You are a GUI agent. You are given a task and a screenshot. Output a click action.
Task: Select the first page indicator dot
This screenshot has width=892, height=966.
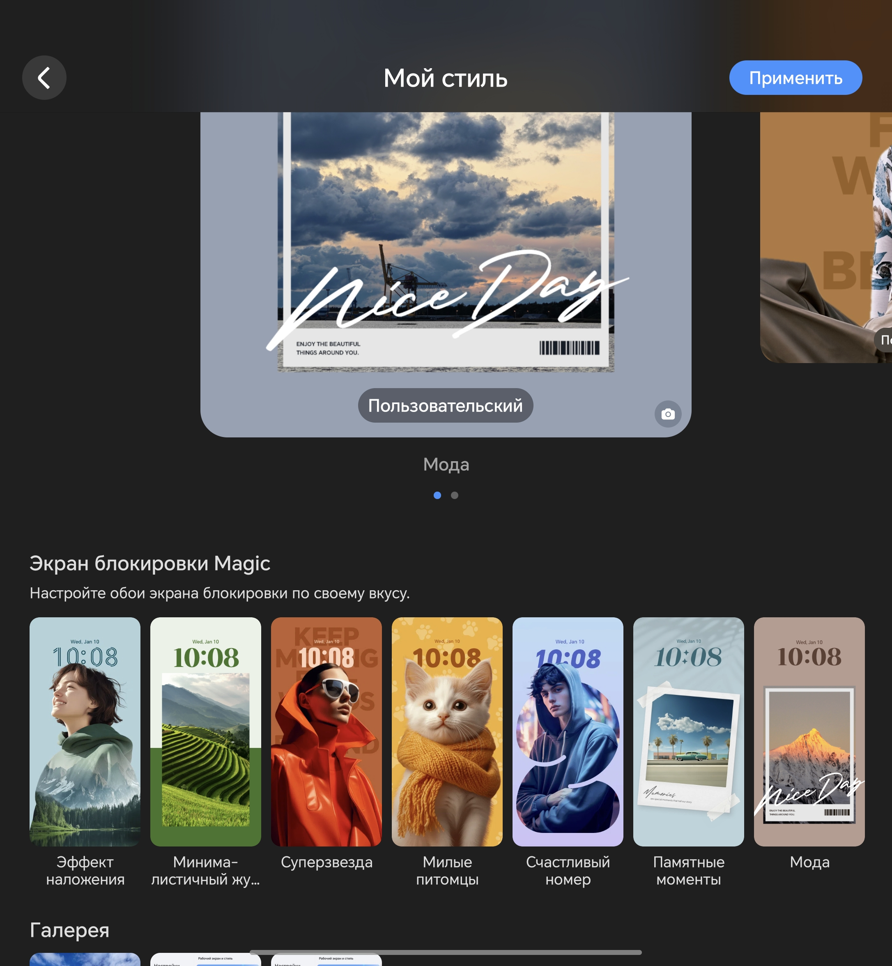tap(437, 495)
